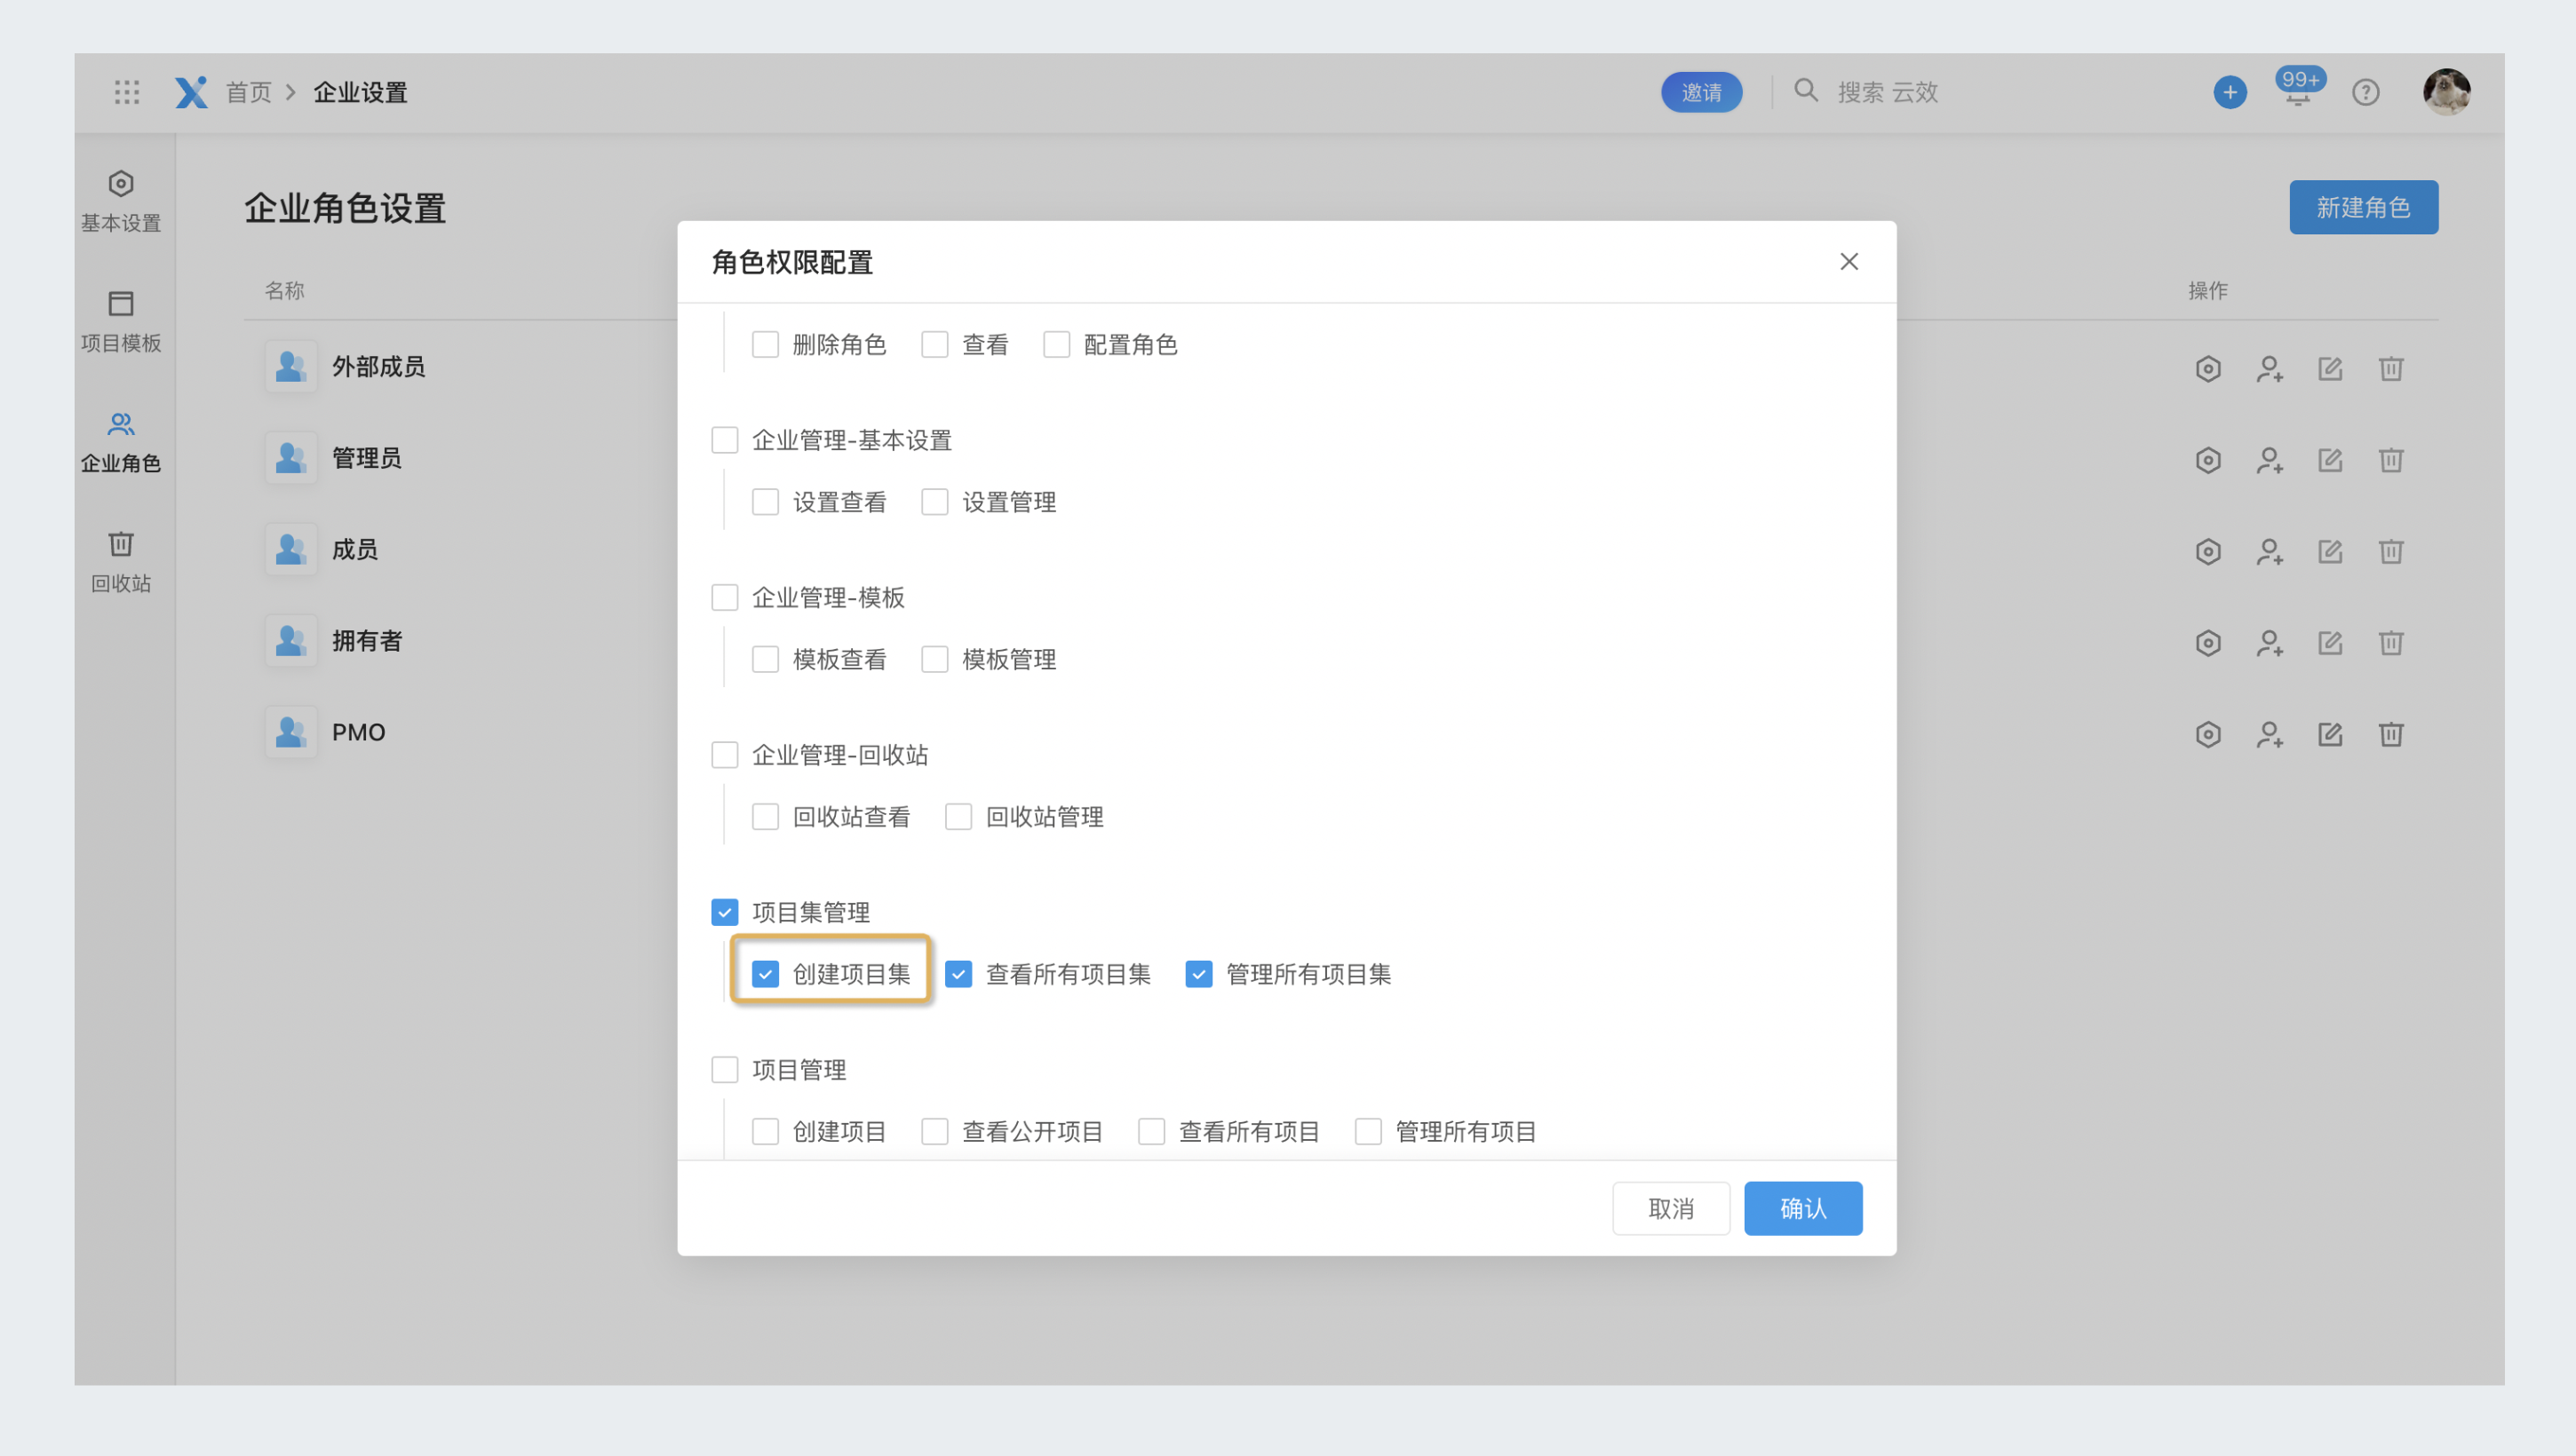2576x1456 pixels.
Task: Uncheck the 查看所有项目集 checkbox
Action: pos(958,974)
